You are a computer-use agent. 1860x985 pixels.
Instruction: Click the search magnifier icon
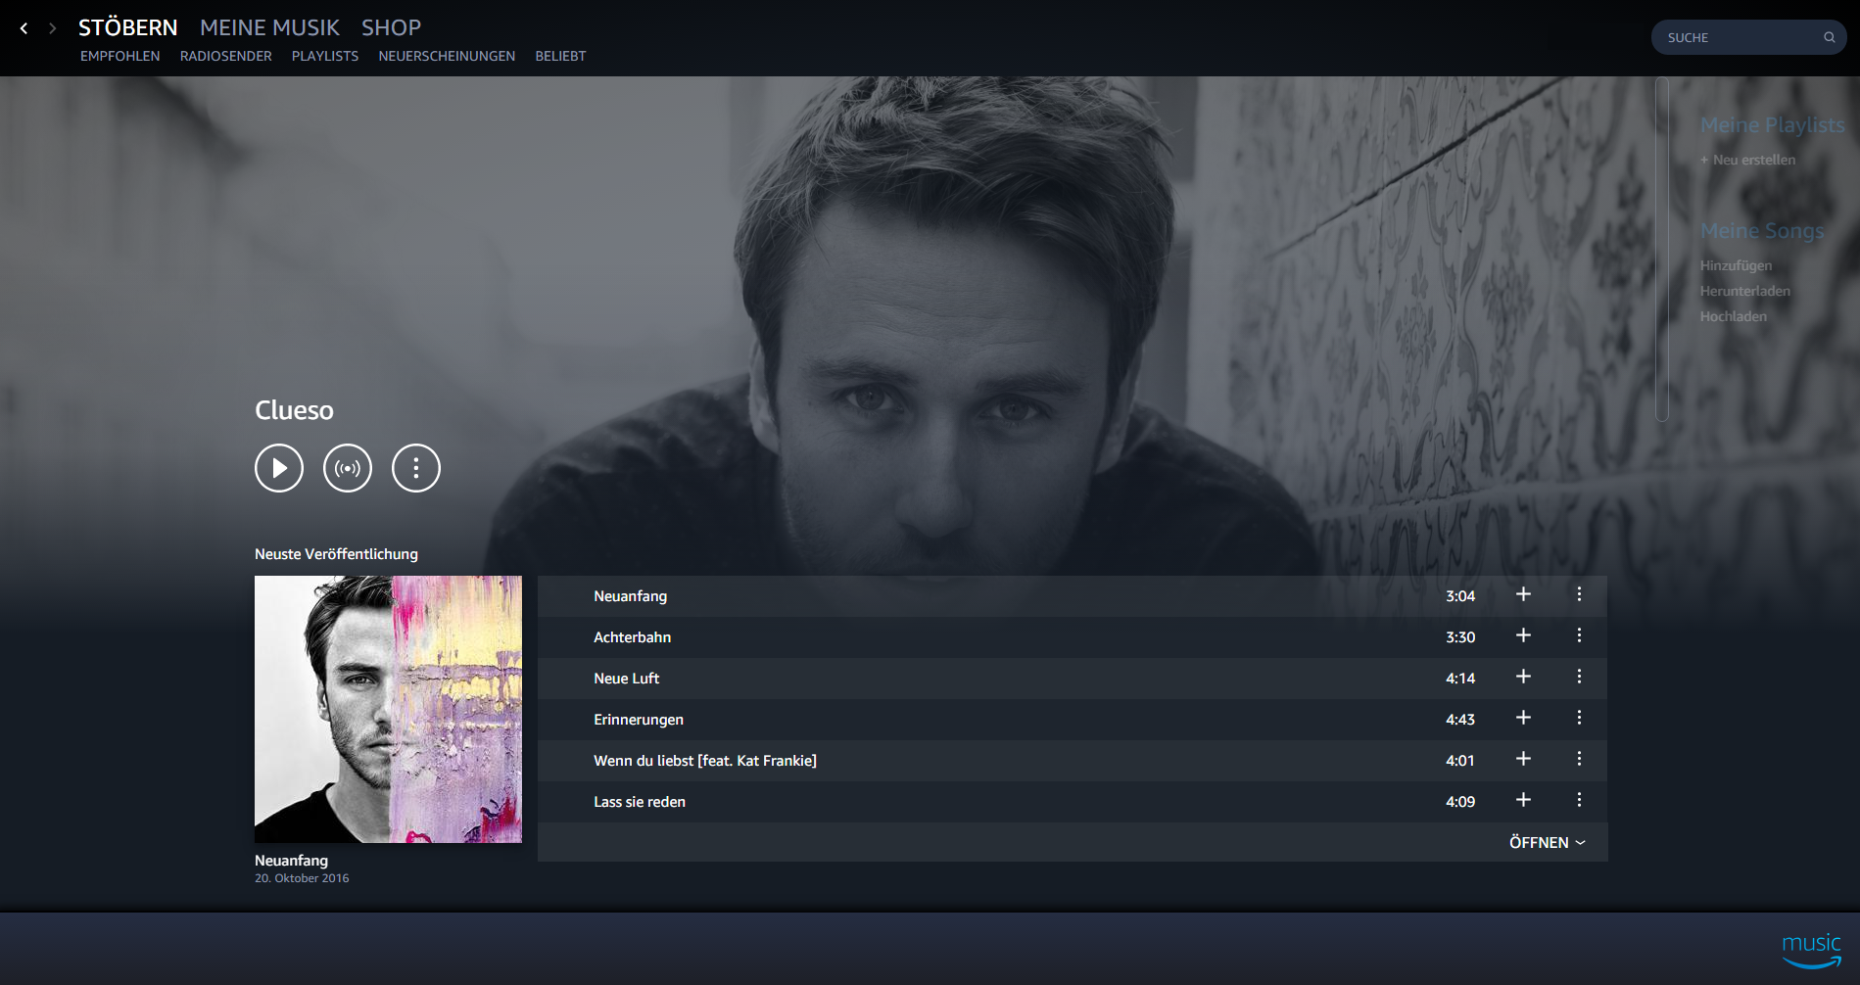1829,37
